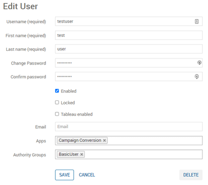Viewport: 208px width, 185px height.
Task: Click the DELETE button
Action: click(191, 175)
